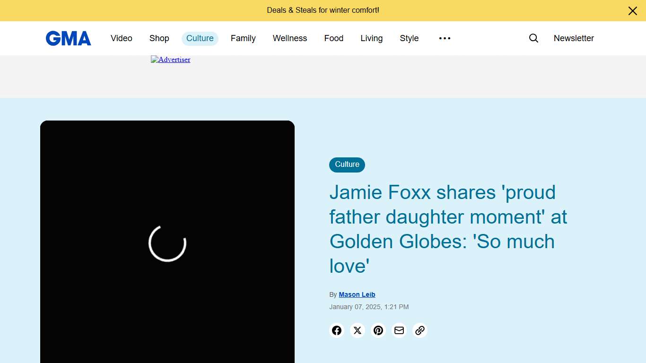Click the Culture category pill above the headline
Image resolution: width=646 pixels, height=363 pixels.
347,164
